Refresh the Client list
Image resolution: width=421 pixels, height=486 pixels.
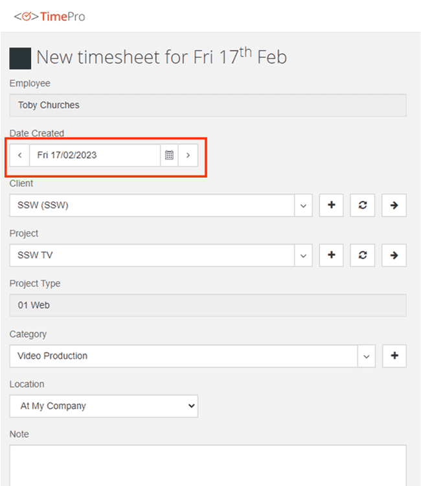coord(363,205)
